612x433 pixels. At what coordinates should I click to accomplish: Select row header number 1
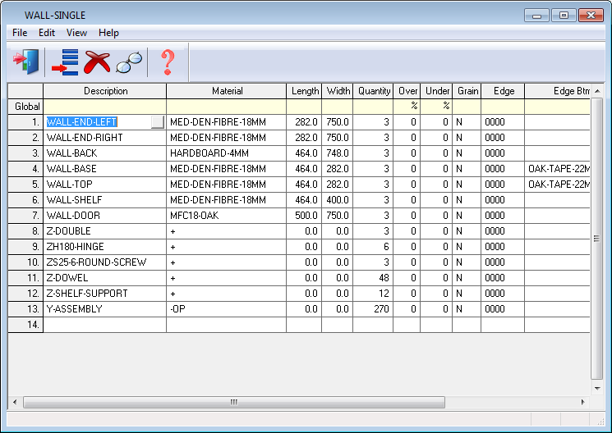pos(25,122)
